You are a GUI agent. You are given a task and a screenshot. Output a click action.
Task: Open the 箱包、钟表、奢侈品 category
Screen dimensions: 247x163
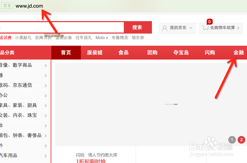point(21,135)
